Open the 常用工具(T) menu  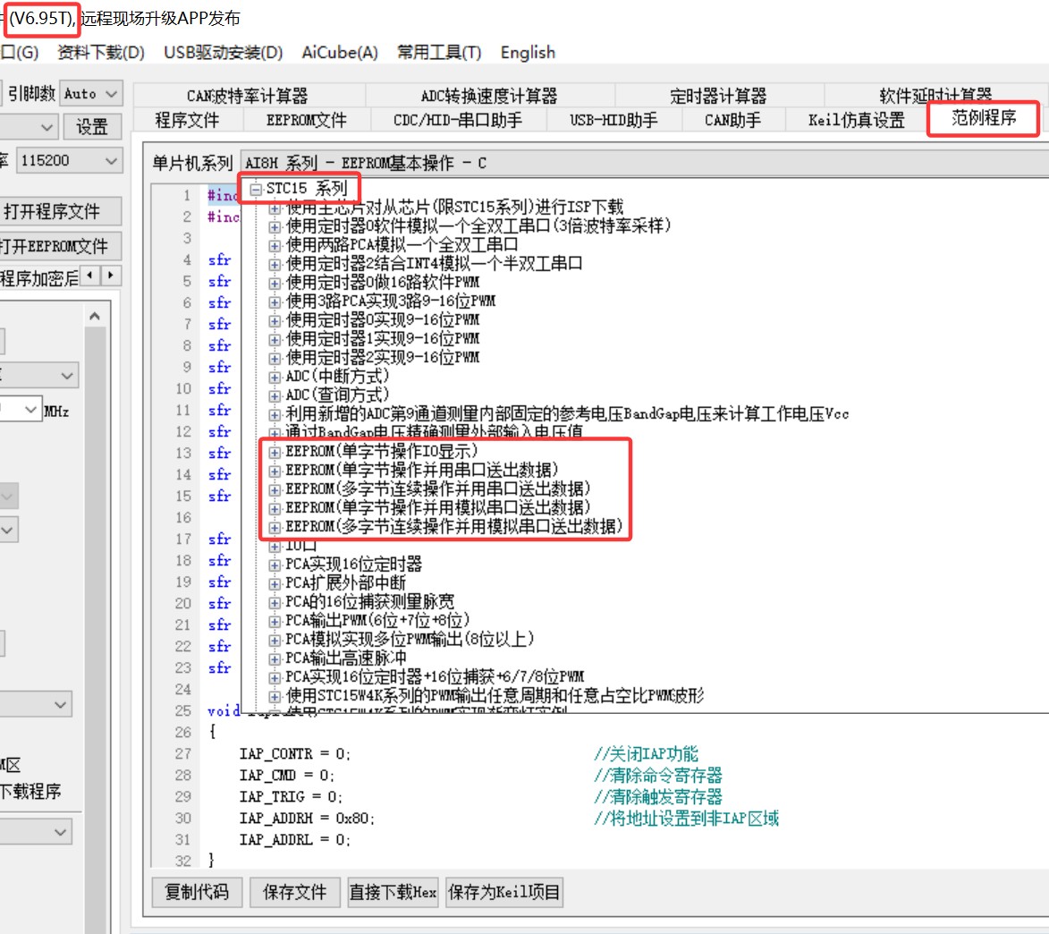[x=439, y=52]
